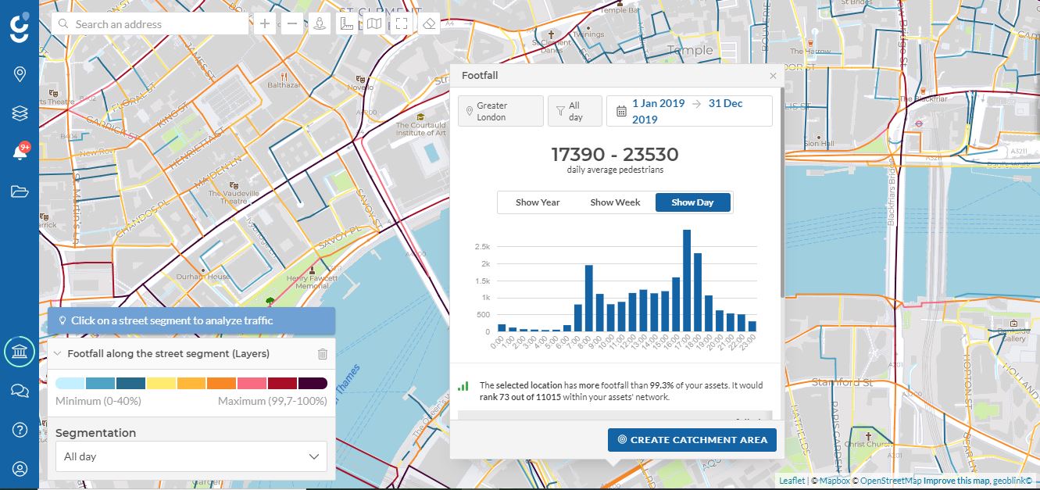Enable the Show Day view
The width and height of the screenshot is (1040, 490).
[692, 202]
